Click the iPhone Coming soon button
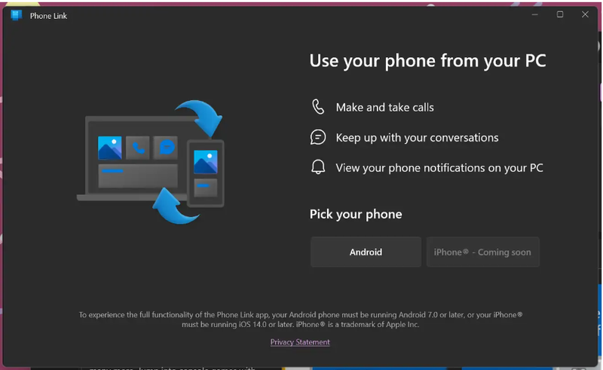Screen dimensions: 603x370 pyautogui.click(x=482, y=252)
